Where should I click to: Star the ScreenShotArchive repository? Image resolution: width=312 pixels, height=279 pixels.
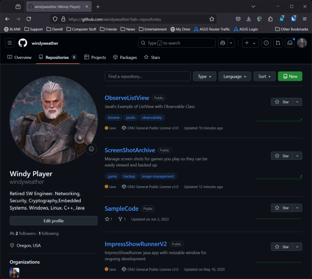coord(282,156)
